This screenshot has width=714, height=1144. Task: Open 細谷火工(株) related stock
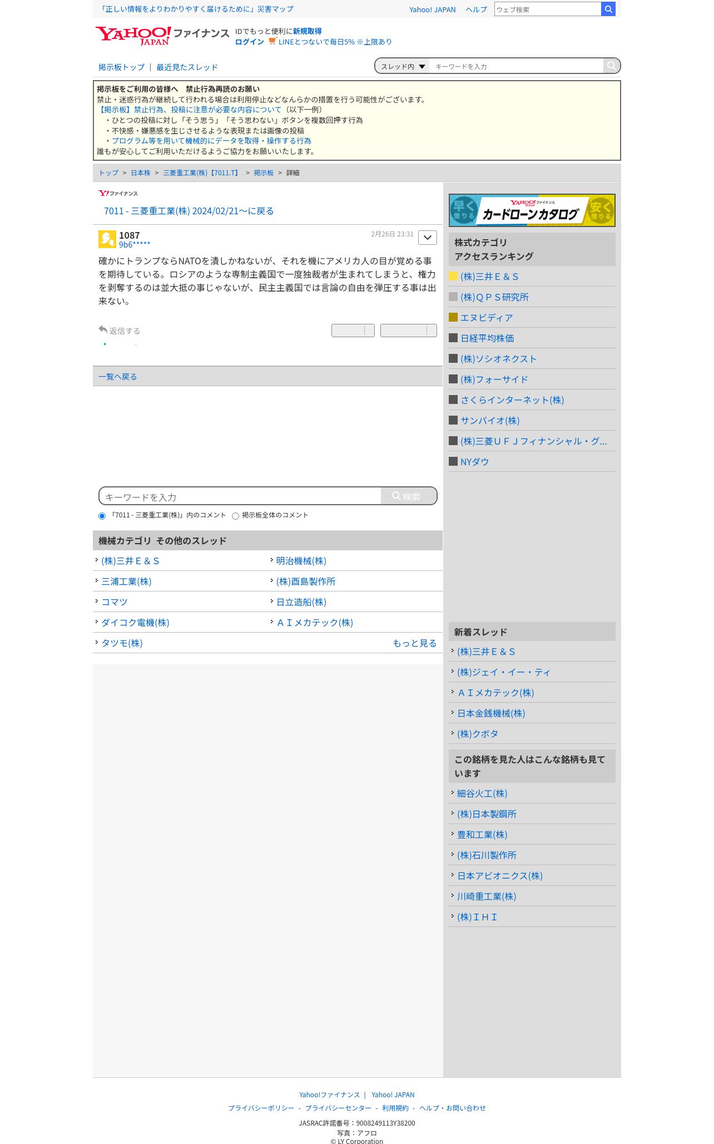(x=482, y=793)
